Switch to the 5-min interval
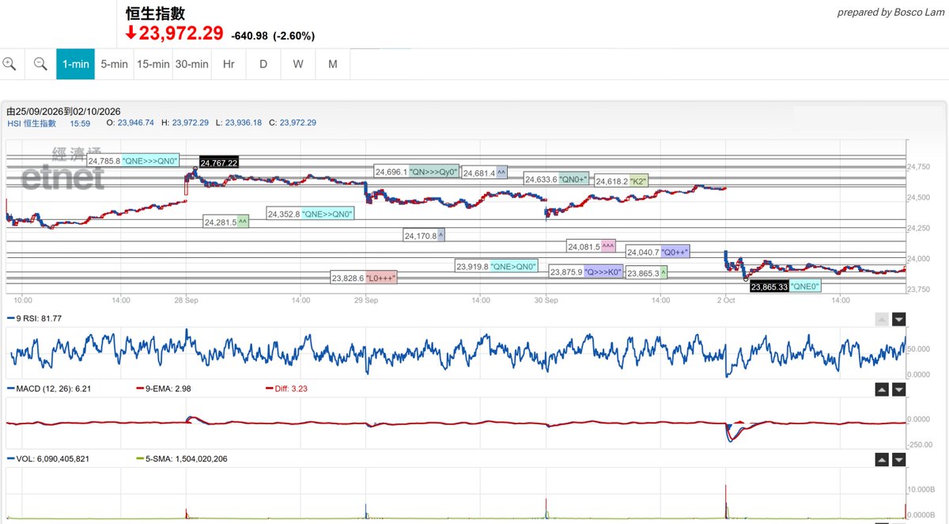Image resolution: width=949 pixels, height=524 pixels. point(114,64)
